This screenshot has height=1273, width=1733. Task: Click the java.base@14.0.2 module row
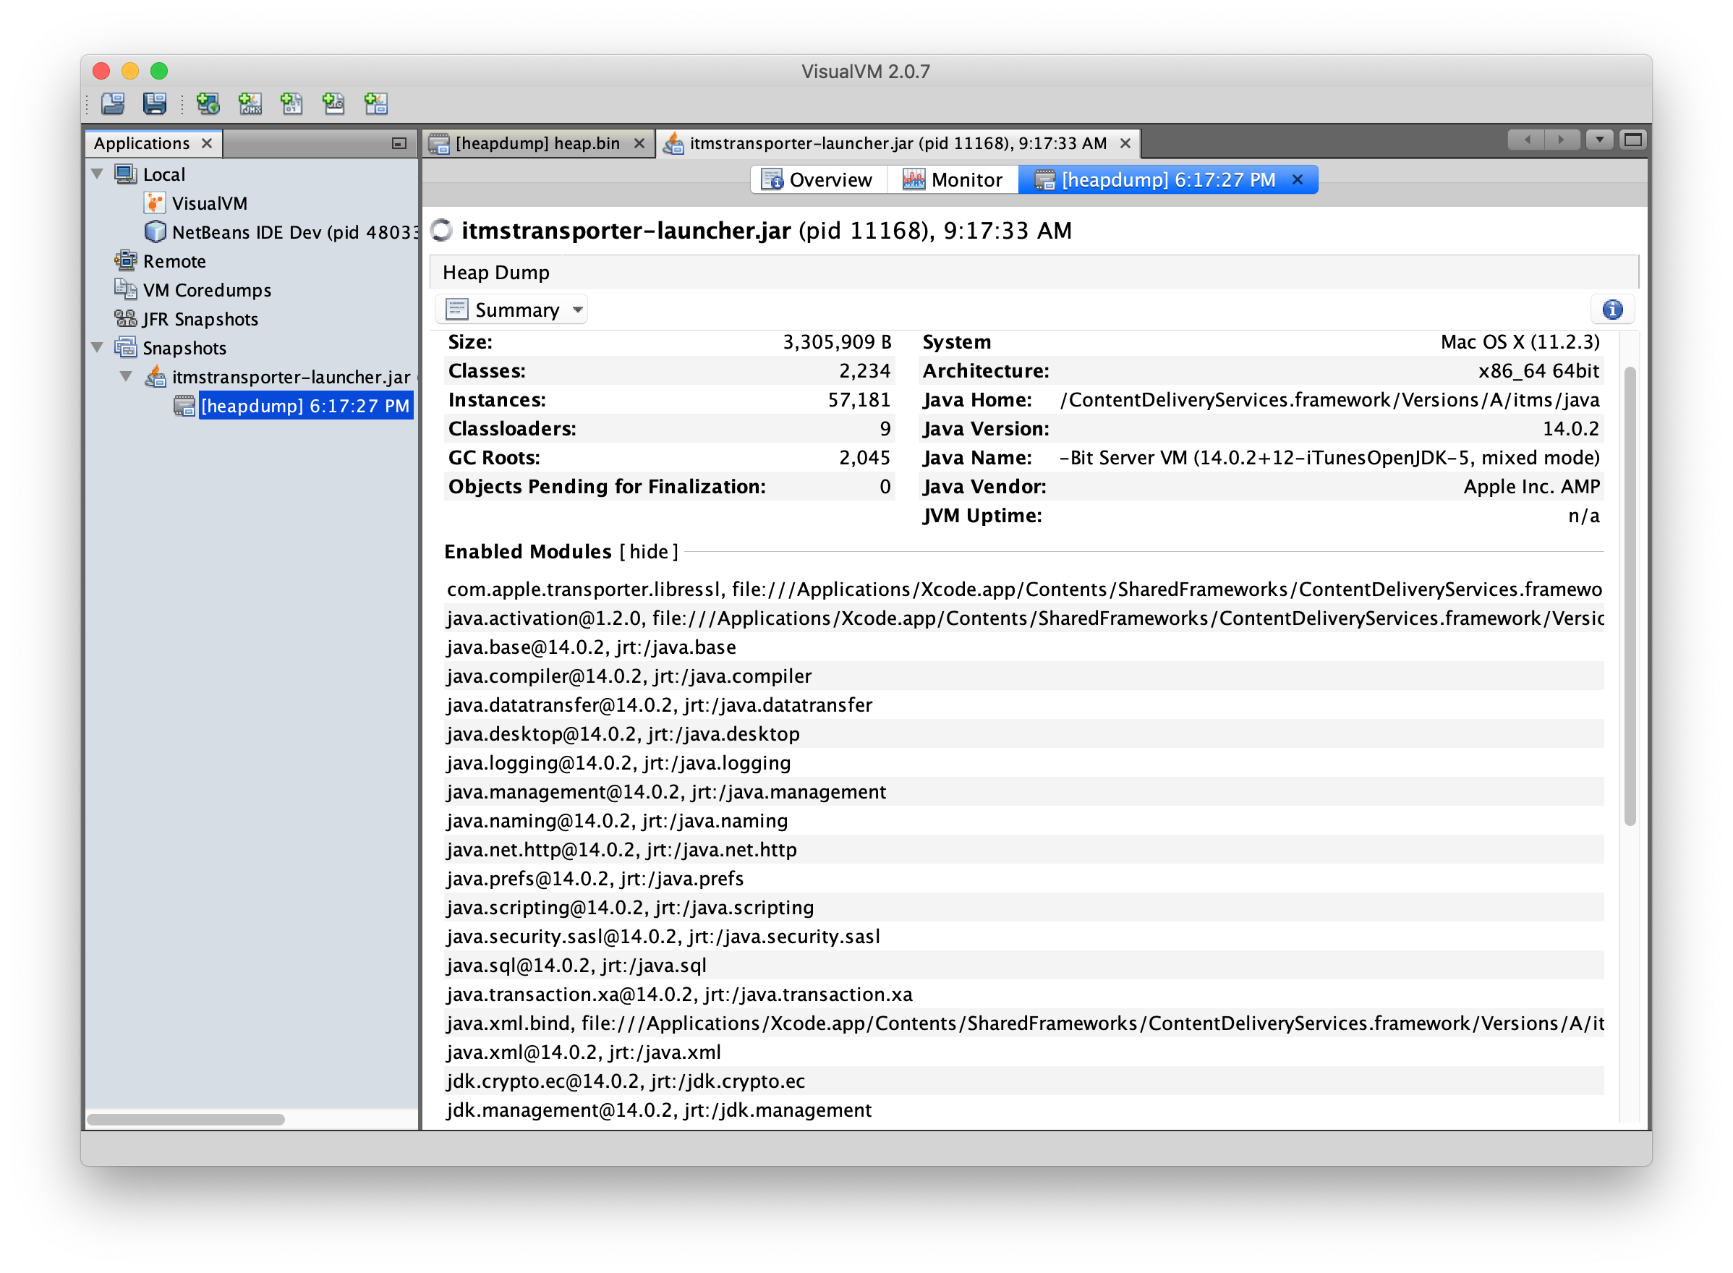pyautogui.click(x=1024, y=647)
